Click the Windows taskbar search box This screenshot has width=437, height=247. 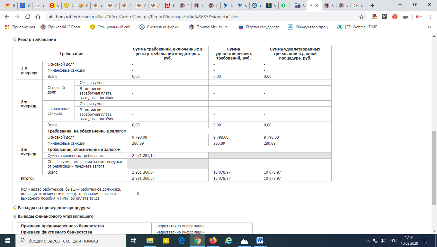coord(71,241)
